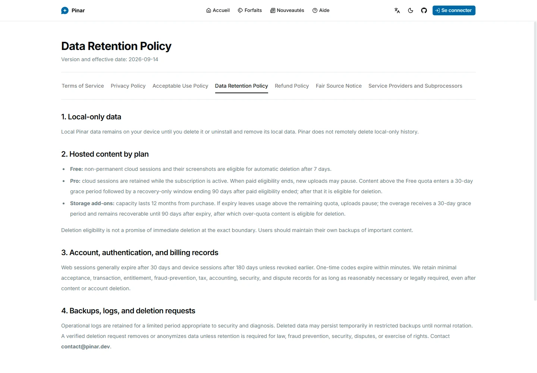
Task: Toggle dark mode with the moon icon
Action: pyautogui.click(x=411, y=10)
